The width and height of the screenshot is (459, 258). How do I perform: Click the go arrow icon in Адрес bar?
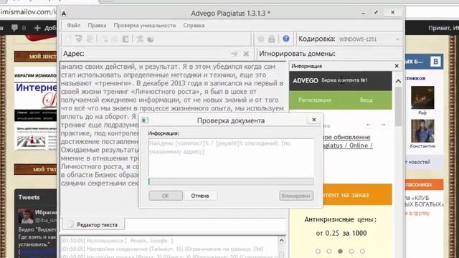[235, 54]
